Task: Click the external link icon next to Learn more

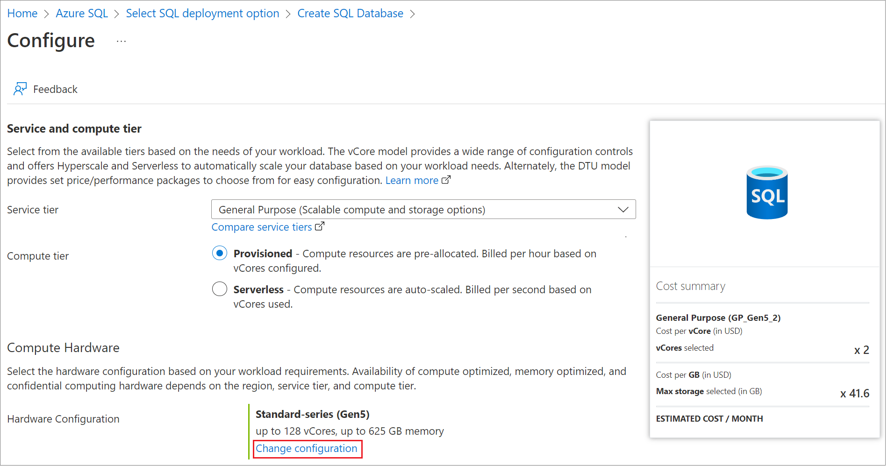Action: click(x=447, y=179)
